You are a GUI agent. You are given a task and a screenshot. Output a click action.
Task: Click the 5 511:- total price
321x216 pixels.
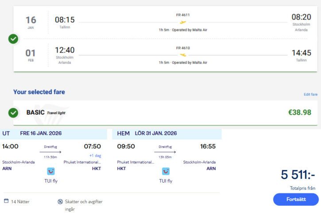(298, 176)
